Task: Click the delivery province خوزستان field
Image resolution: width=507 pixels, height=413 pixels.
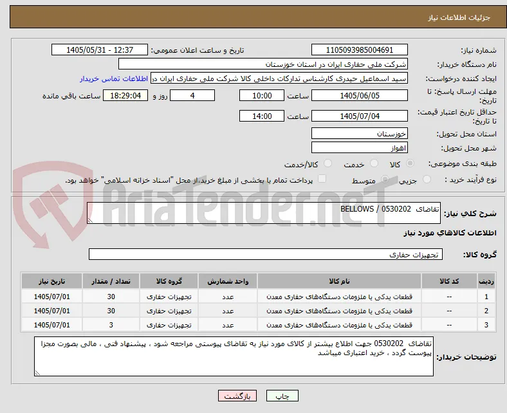Action: coord(359,133)
